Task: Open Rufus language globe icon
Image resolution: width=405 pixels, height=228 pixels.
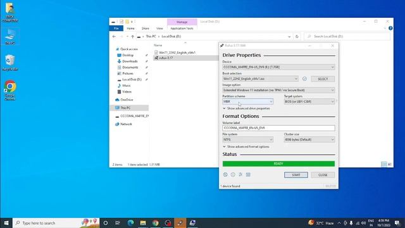Action: [x=225, y=175]
